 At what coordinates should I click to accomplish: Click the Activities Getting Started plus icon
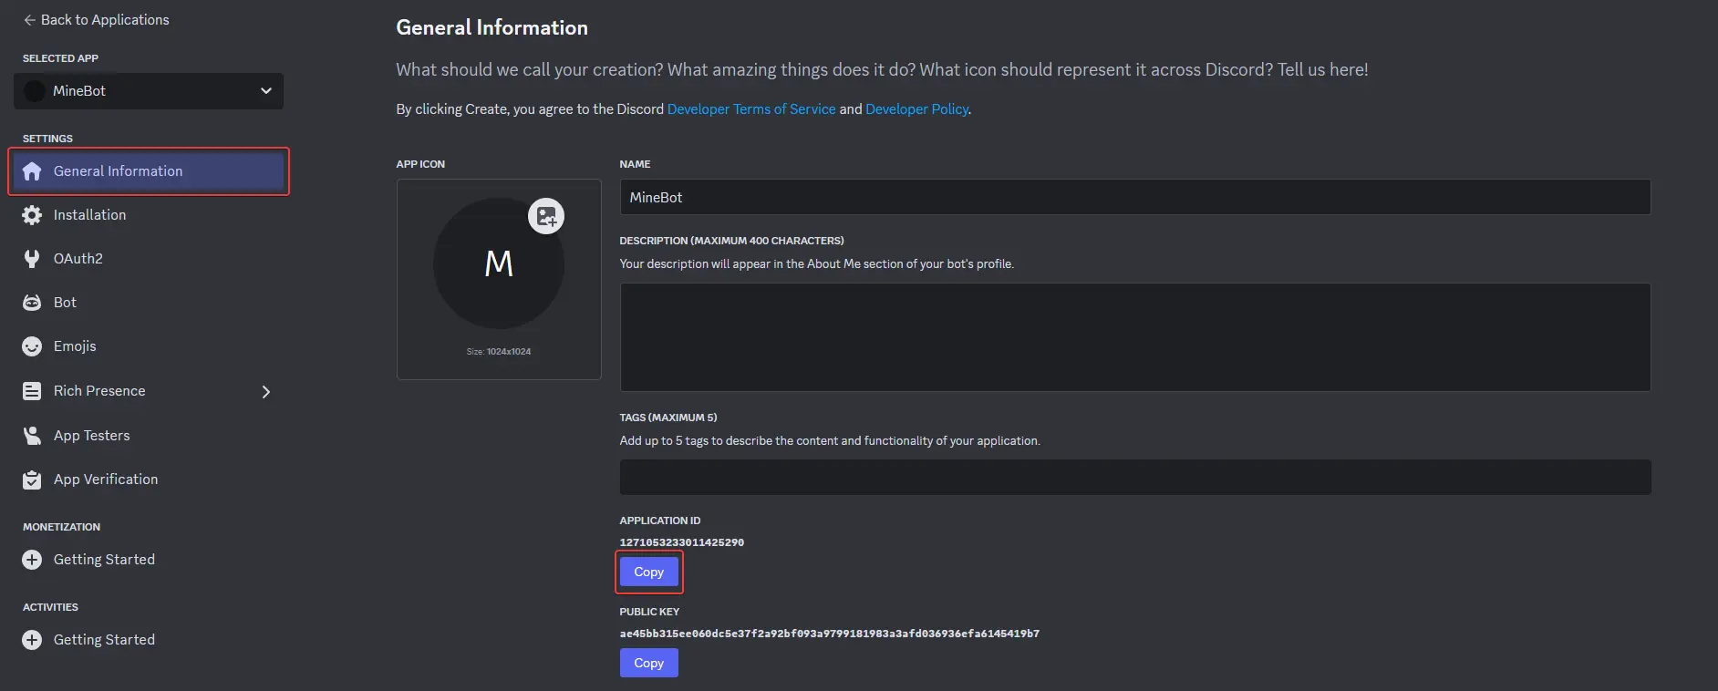[32, 640]
